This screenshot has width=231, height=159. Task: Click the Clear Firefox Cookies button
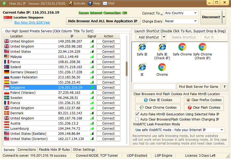click(x=204, y=100)
